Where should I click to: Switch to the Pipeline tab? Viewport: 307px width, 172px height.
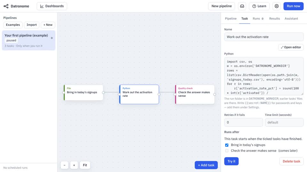(231, 18)
